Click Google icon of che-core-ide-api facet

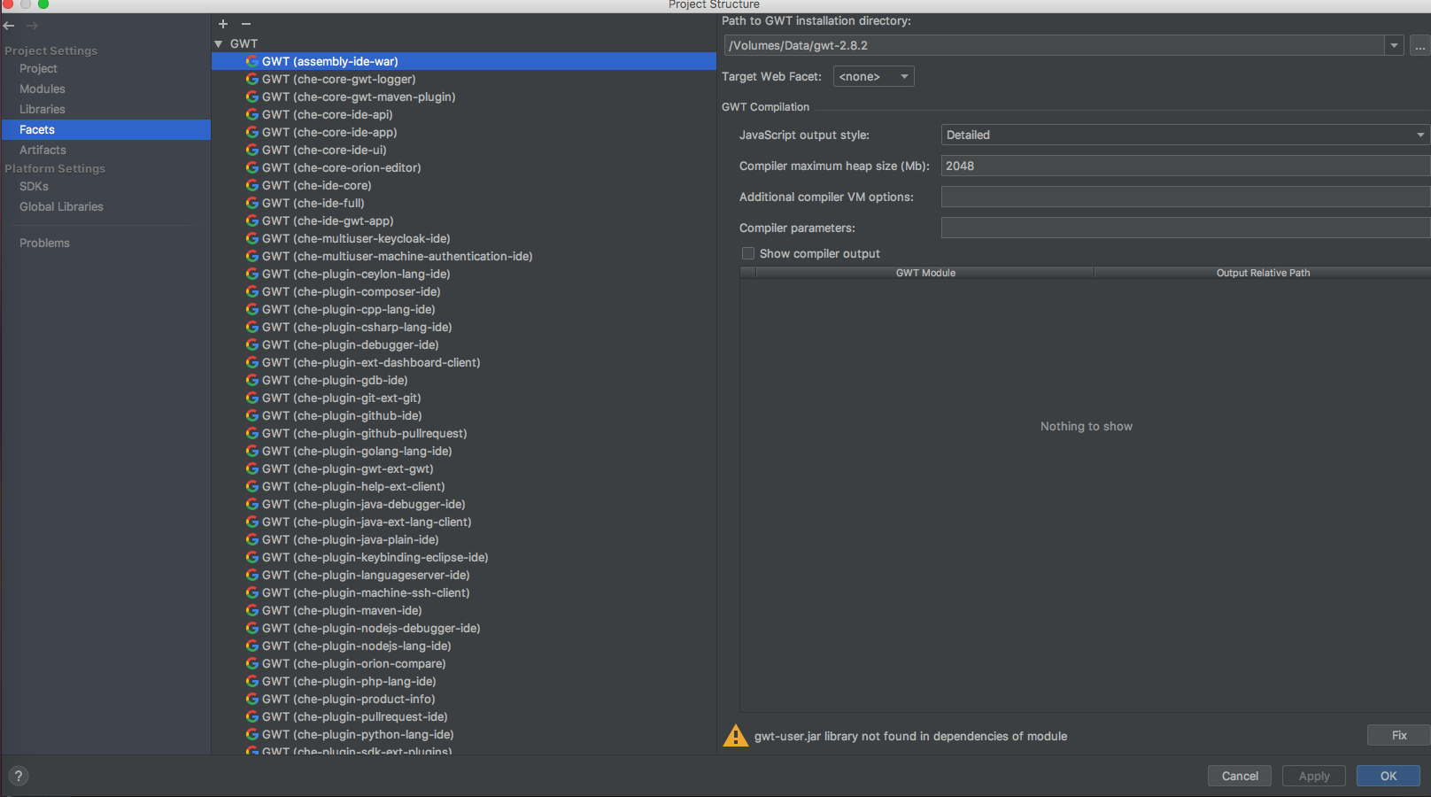pos(252,114)
